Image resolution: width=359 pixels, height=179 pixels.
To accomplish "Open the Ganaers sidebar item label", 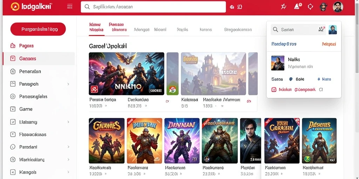I will (28, 59).
